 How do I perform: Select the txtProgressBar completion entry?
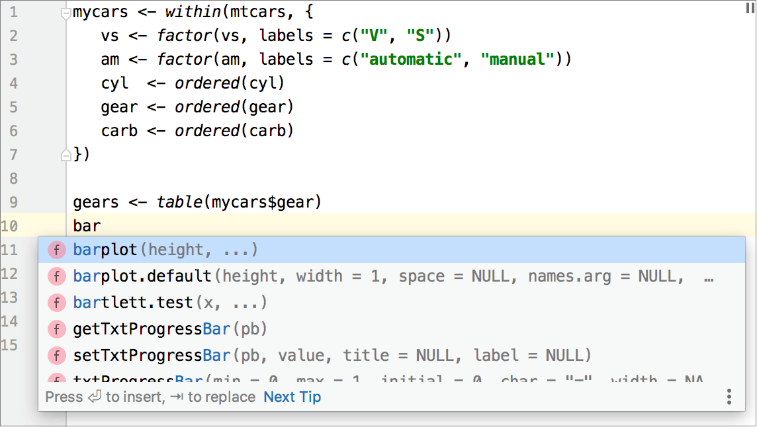pos(165,377)
